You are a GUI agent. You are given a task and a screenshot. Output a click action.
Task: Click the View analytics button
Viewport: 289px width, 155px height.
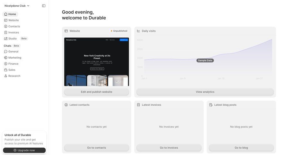click(x=205, y=92)
